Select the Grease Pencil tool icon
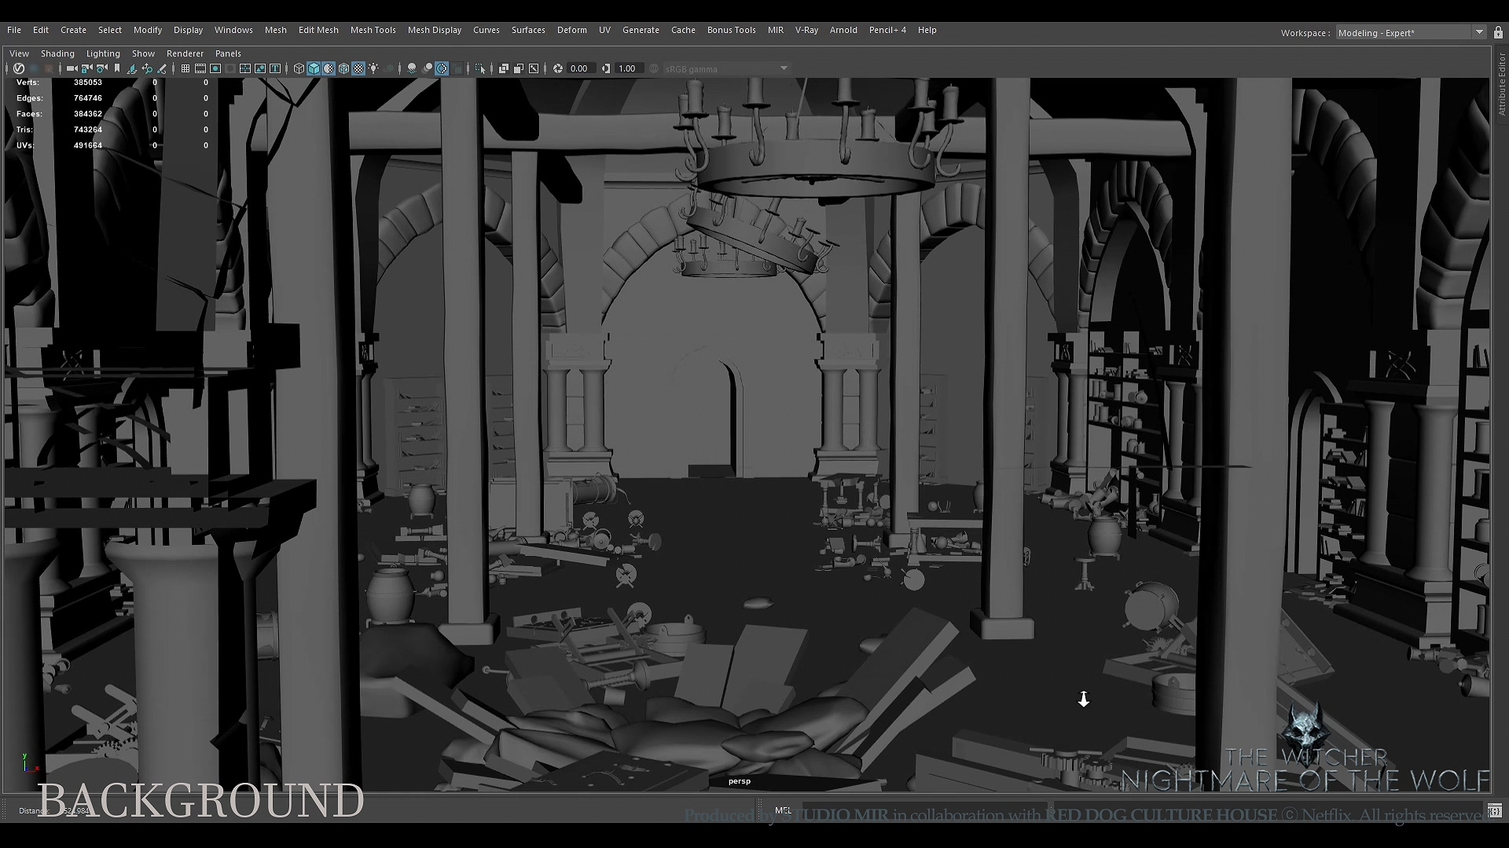1509x848 pixels. pyautogui.click(x=162, y=68)
